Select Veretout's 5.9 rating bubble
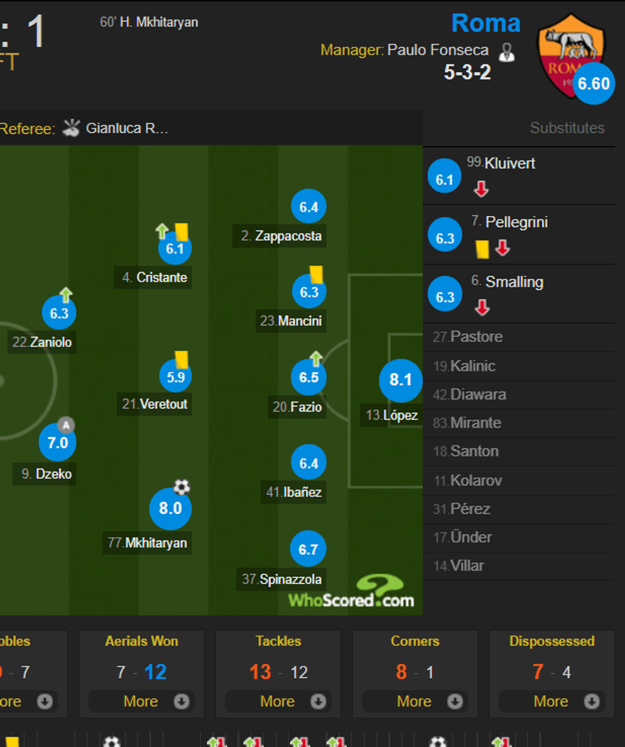The width and height of the screenshot is (625, 747). (x=175, y=376)
